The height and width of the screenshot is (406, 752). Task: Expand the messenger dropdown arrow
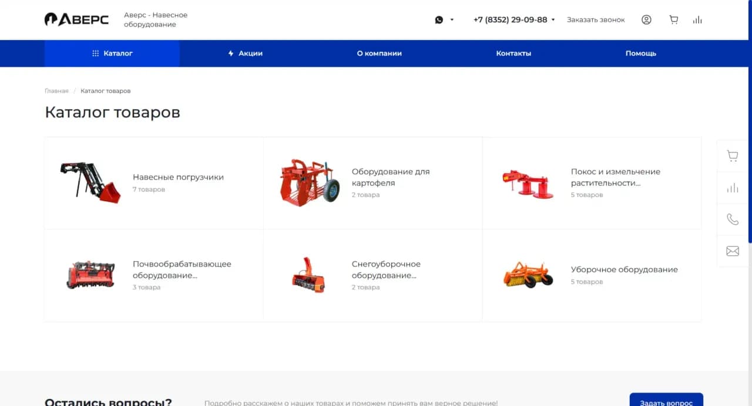tap(452, 20)
